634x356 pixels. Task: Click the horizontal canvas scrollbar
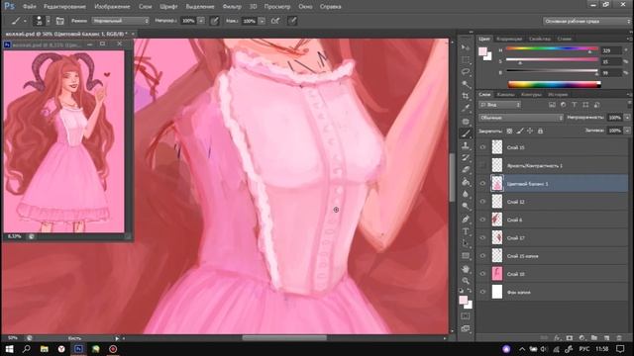point(284,338)
